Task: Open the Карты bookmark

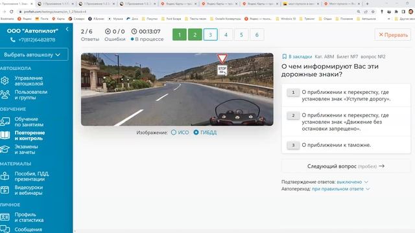Action: click(x=58, y=19)
